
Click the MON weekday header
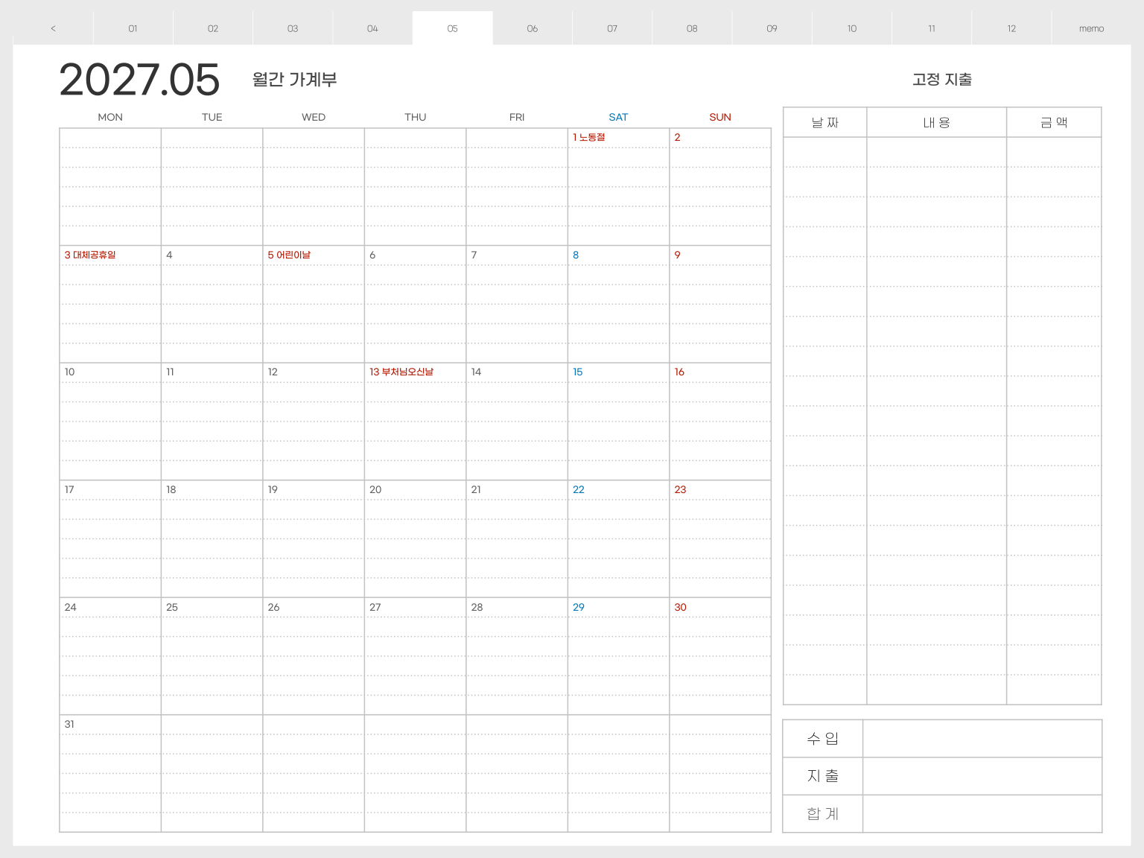(x=110, y=117)
